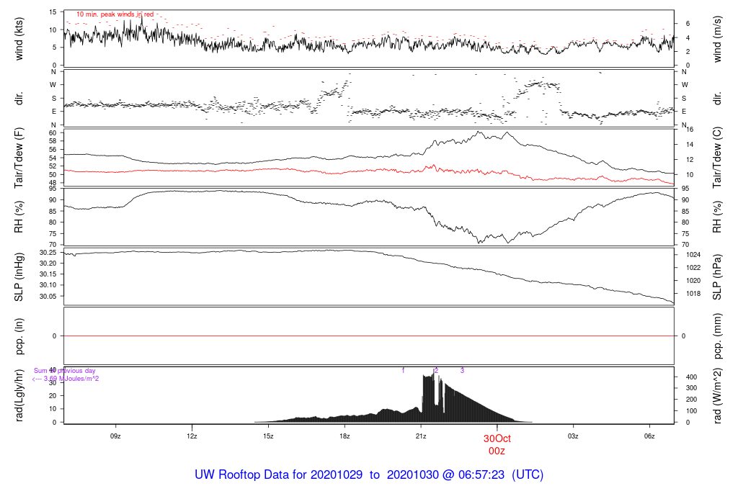Click purple marker '3' above the radiation plot
The height and width of the screenshot is (504, 738).
[x=462, y=371]
